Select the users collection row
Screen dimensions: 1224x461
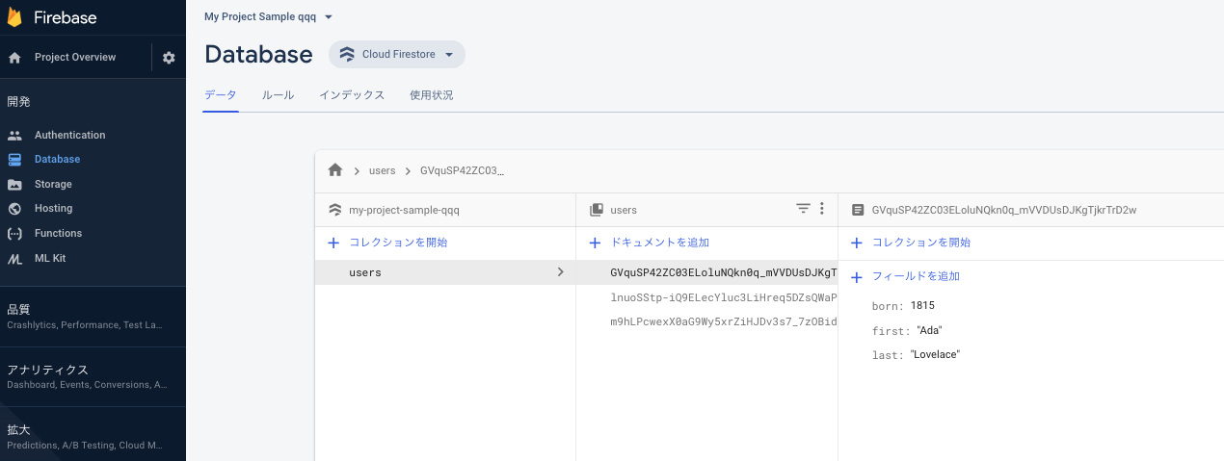coord(445,272)
